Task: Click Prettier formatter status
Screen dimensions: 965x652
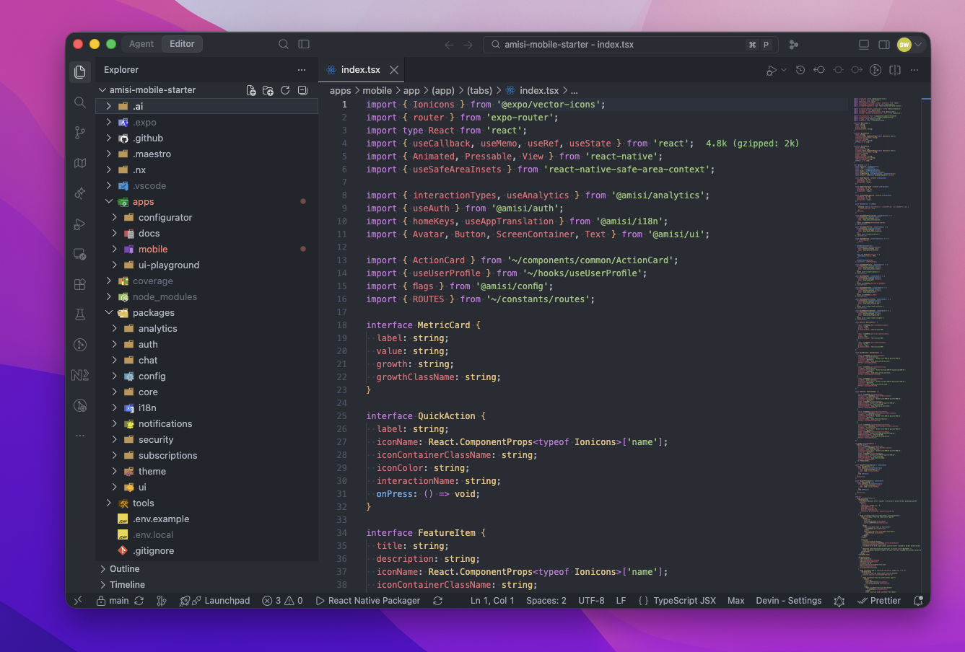Action: coord(879,600)
